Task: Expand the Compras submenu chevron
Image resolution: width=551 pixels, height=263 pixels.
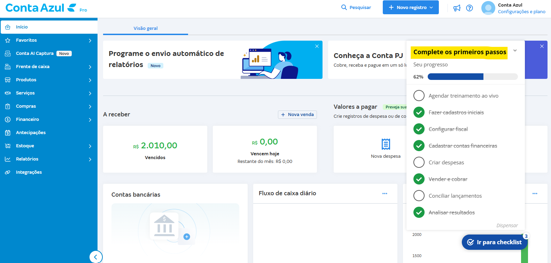Action: (x=90, y=107)
